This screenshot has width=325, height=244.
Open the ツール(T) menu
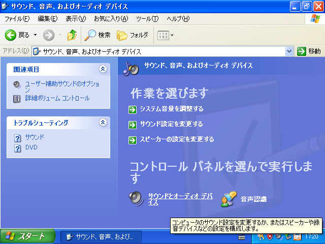coord(147,19)
